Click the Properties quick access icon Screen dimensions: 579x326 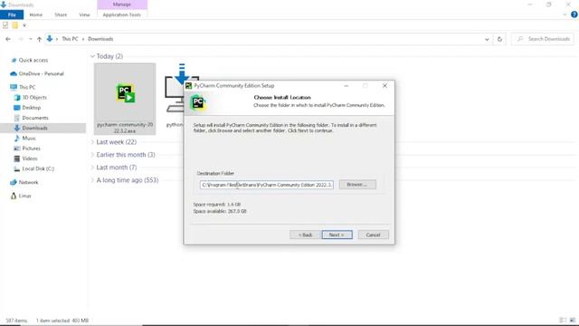coord(5,25)
